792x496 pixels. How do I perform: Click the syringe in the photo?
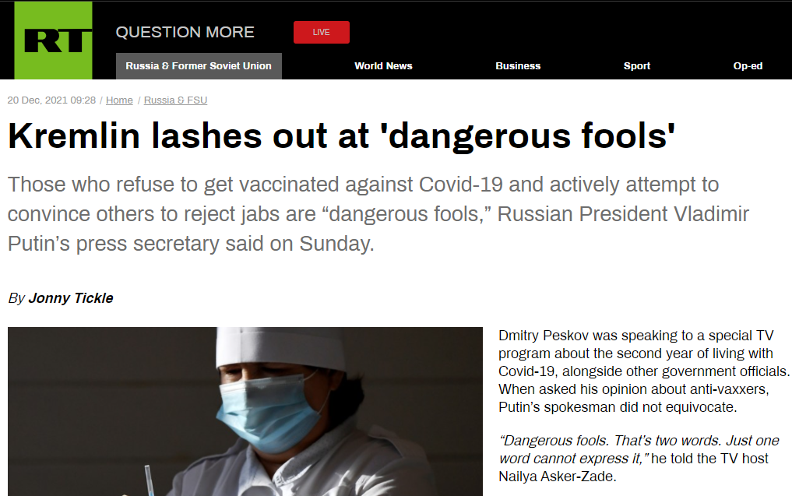pos(149,480)
